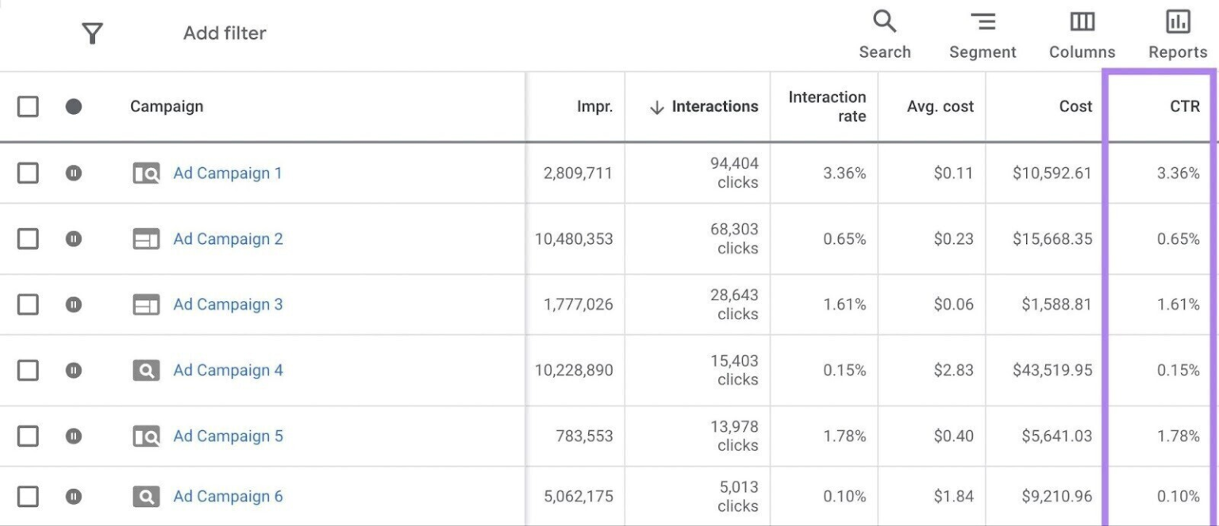The width and height of the screenshot is (1219, 526).
Task: Click the Display campaign icon beside Ad Campaign 2
Action: 146,238
